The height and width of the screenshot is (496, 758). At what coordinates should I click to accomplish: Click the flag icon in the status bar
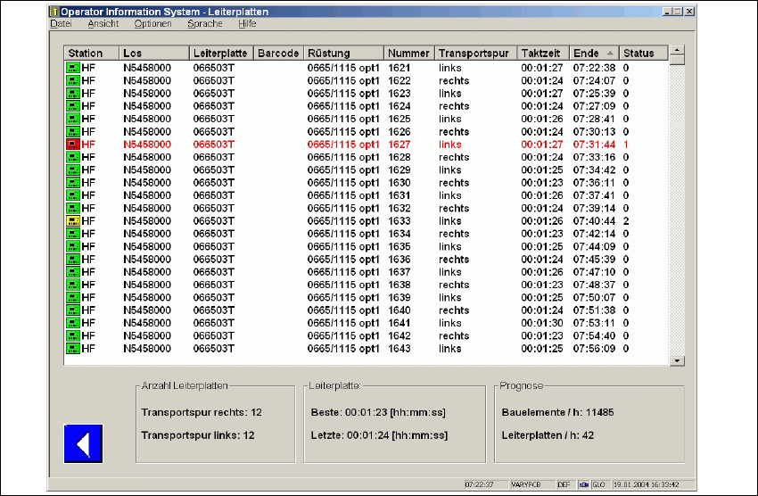pos(584,484)
